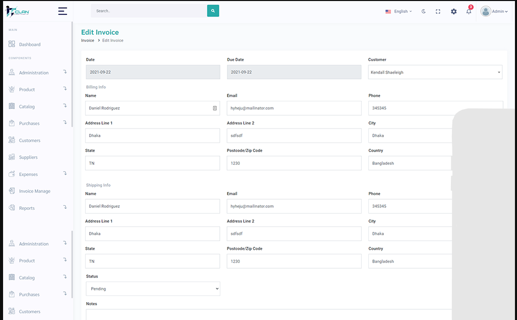Open Dashboard from the sidebar
Image resolution: width=517 pixels, height=320 pixels.
click(29, 45)
